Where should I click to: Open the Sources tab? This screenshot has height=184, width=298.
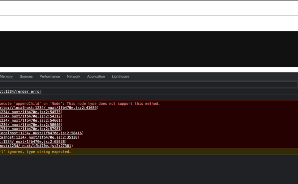(26, 76)
